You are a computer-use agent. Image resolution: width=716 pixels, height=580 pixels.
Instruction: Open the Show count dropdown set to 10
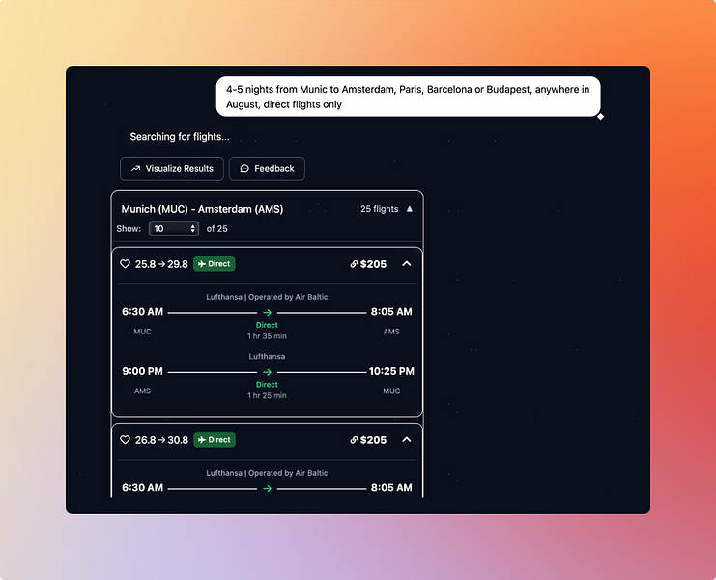(174, 228)
